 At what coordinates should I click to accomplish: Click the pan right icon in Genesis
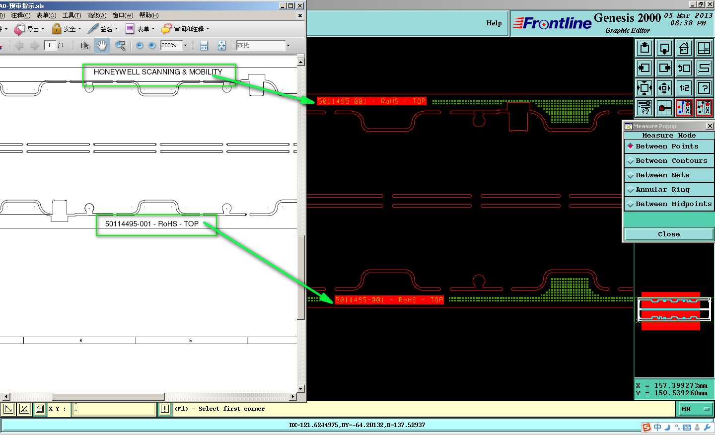(x=664, y=68)
